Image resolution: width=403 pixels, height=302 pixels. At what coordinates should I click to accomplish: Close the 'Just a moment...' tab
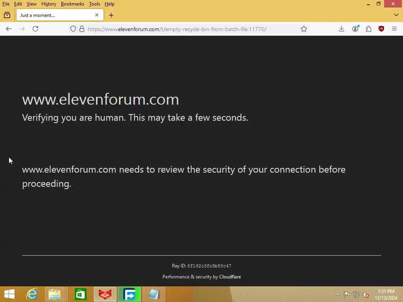point(97,15)
